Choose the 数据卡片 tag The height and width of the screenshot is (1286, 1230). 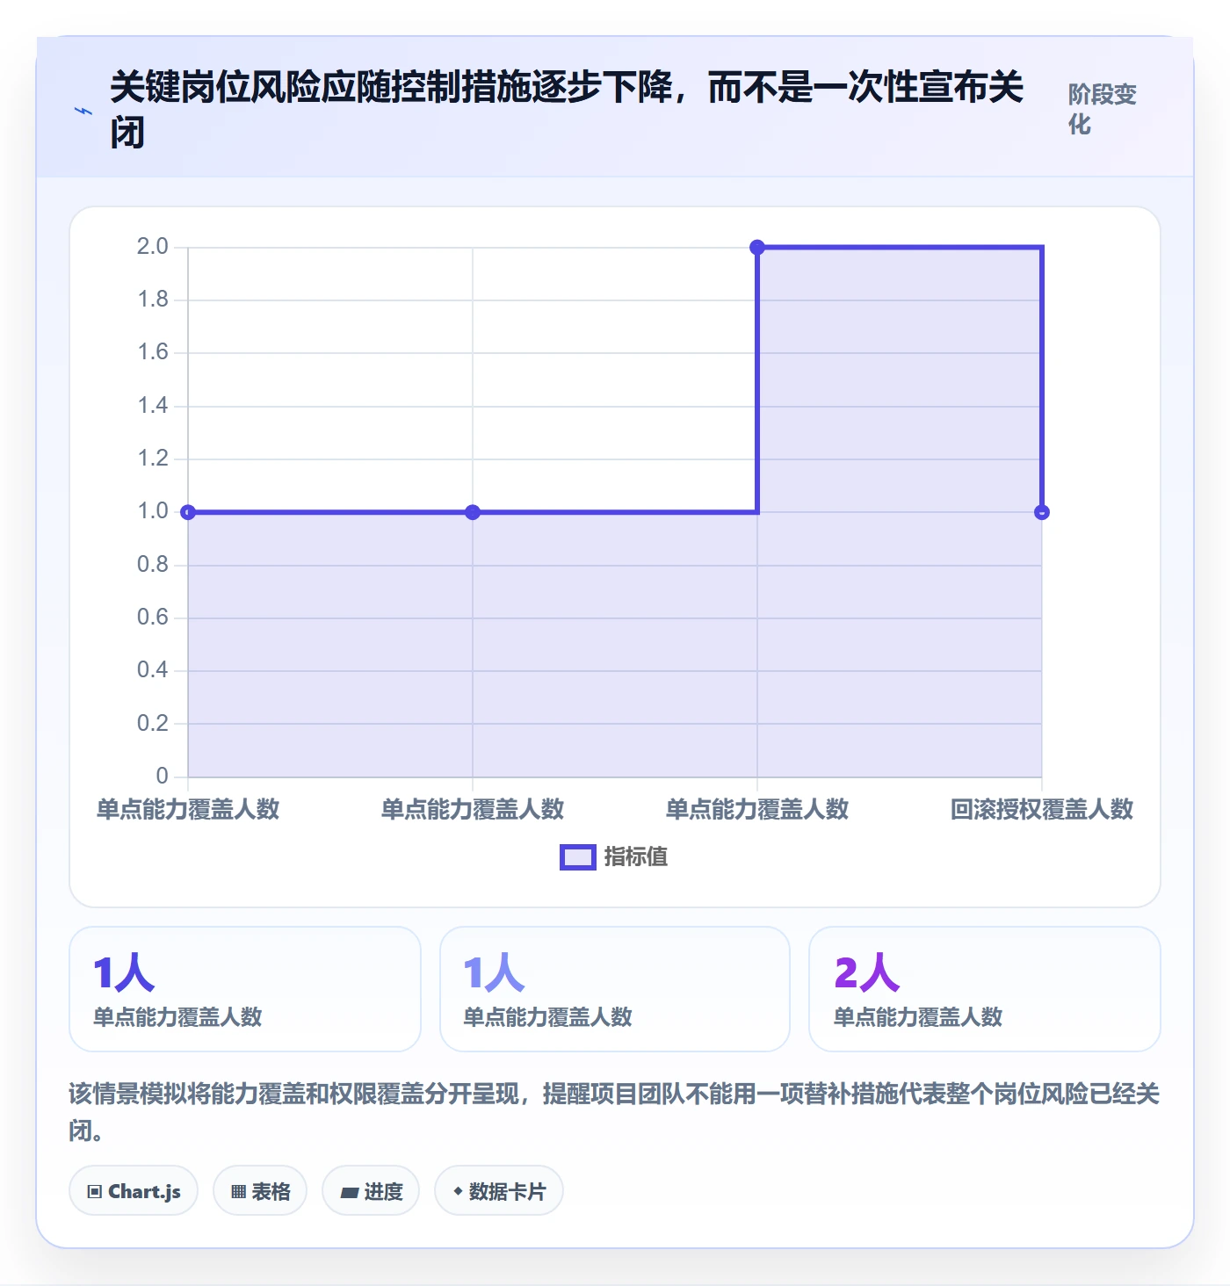pyautogui.click(x=499, y=1191)
